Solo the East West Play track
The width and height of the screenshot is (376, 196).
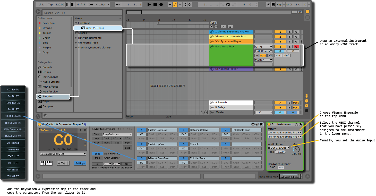click(290, 47)
